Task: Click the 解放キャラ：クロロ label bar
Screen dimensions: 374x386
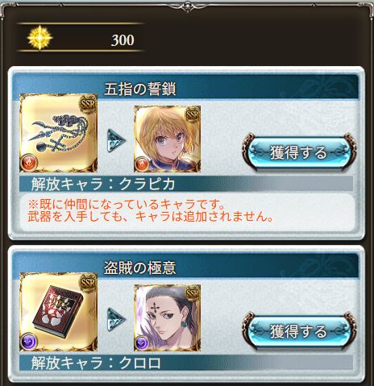Action: pyautogui.click(x=186, y=363)
